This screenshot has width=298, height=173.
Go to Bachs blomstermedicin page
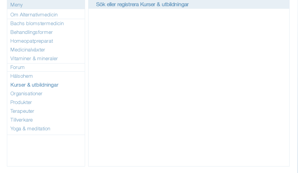[37, 23]
